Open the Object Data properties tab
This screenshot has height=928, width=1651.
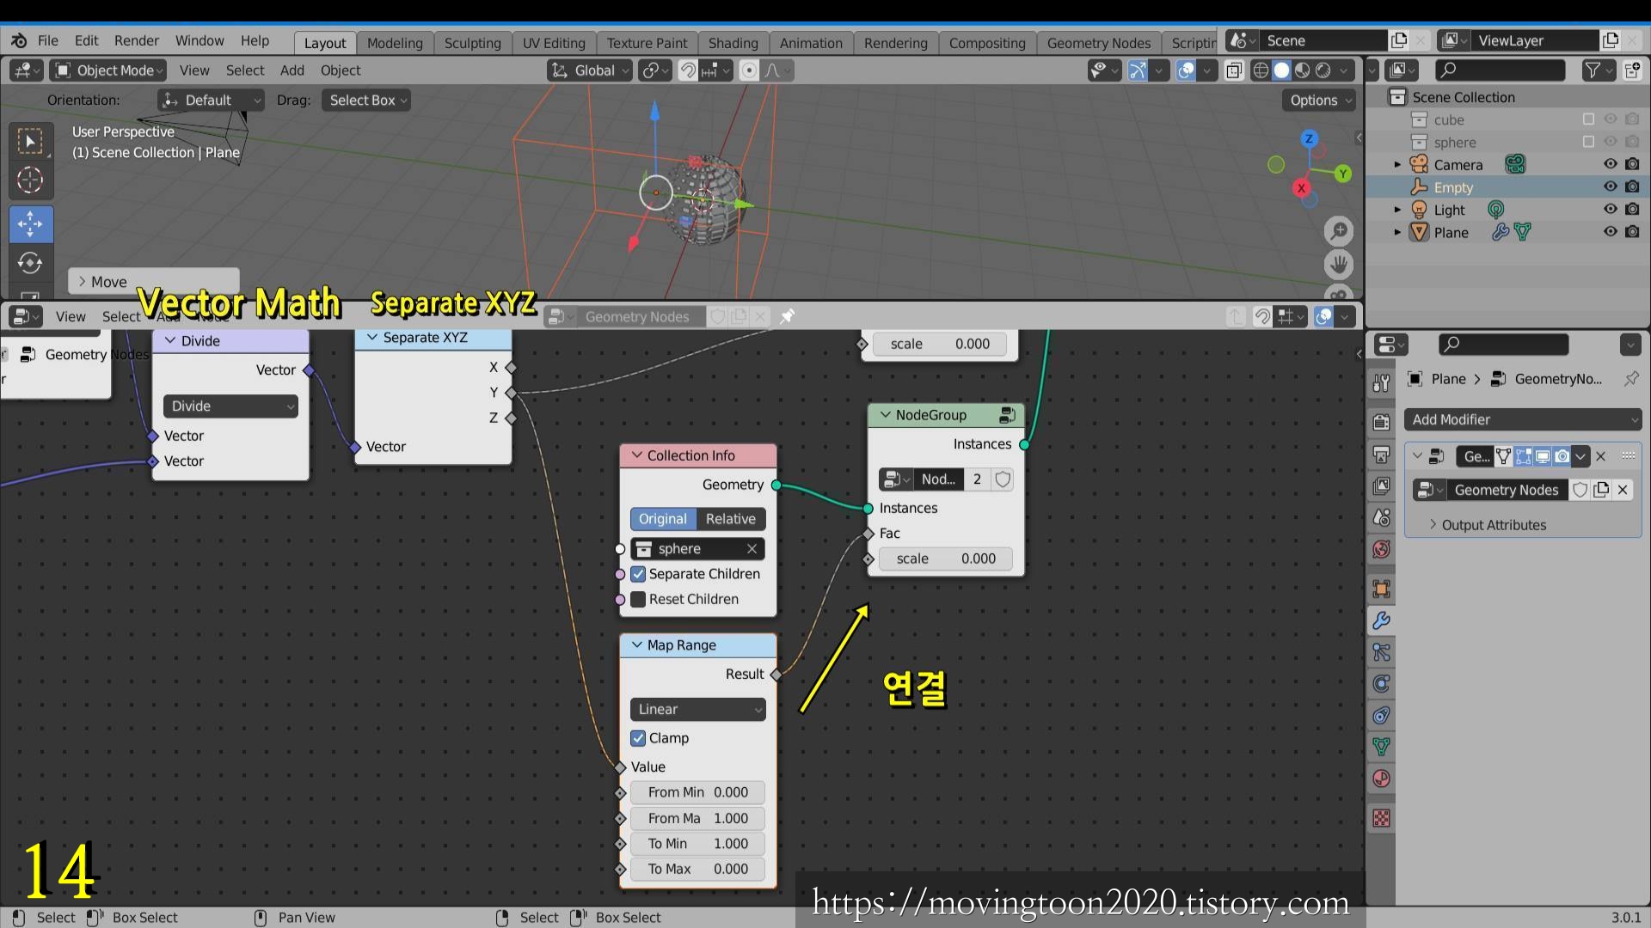click(1382, 747)
